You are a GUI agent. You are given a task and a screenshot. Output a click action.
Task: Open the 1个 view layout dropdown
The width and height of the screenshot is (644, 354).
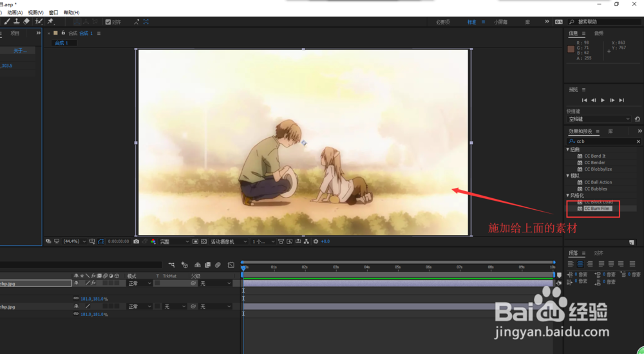point(263,241)
